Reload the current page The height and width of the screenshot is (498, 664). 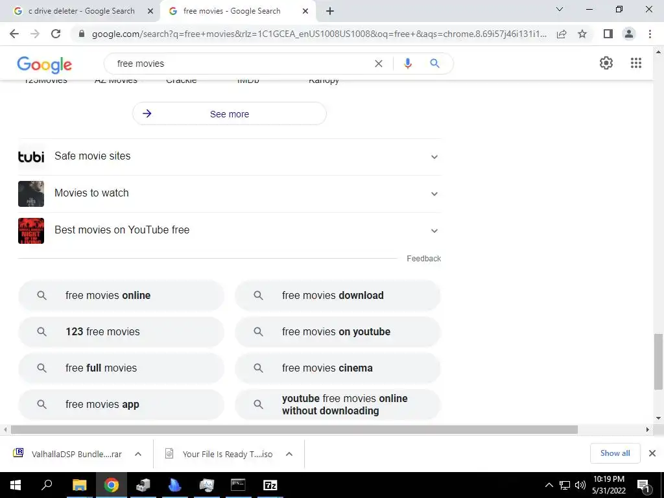[x=56, y=34]
